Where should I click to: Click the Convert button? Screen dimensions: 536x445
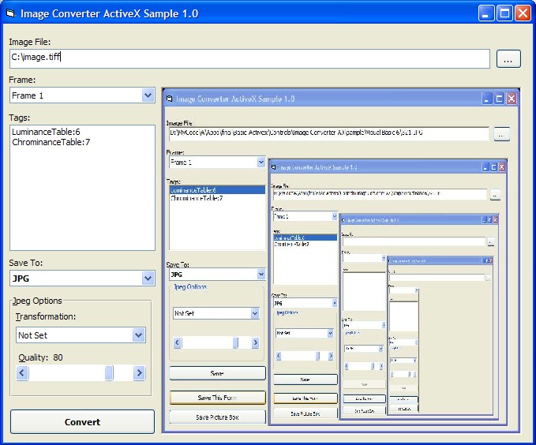82,422
